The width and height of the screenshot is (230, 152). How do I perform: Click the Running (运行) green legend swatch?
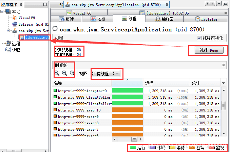click(x=133, y=148)
